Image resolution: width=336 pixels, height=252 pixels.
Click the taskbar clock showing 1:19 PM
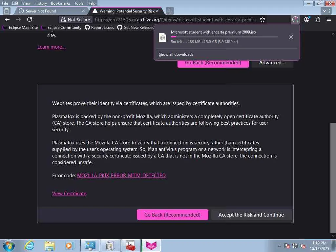pyautogui.click(x=319, y=245)
